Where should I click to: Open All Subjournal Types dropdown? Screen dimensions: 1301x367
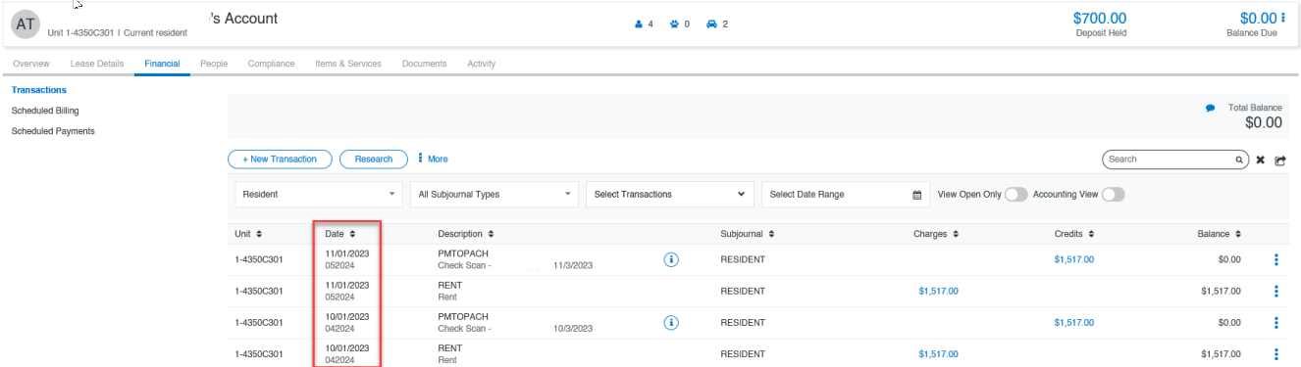coord(494,195)
